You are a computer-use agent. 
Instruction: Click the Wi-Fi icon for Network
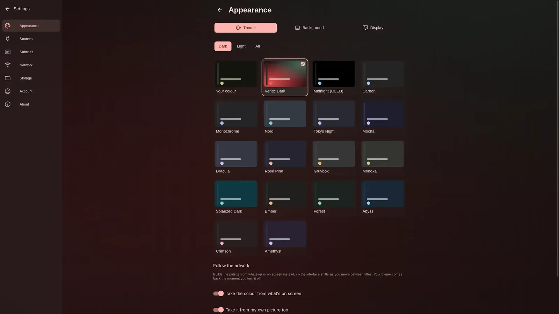coord(8,65)
